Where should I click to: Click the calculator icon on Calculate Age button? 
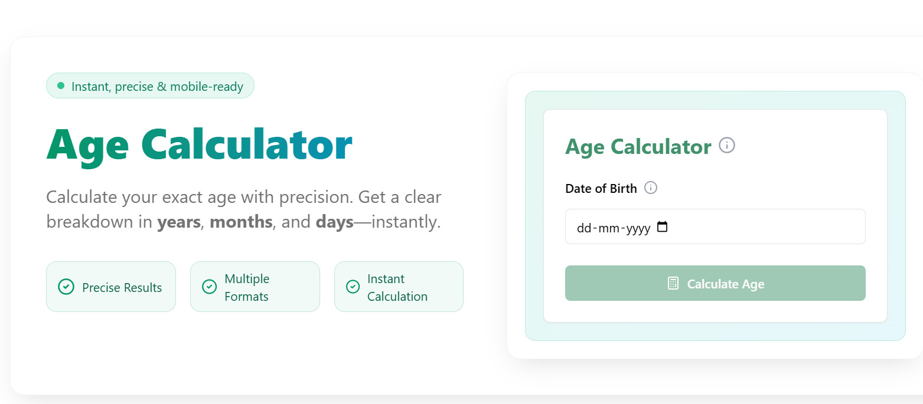(x=673, y=284)
